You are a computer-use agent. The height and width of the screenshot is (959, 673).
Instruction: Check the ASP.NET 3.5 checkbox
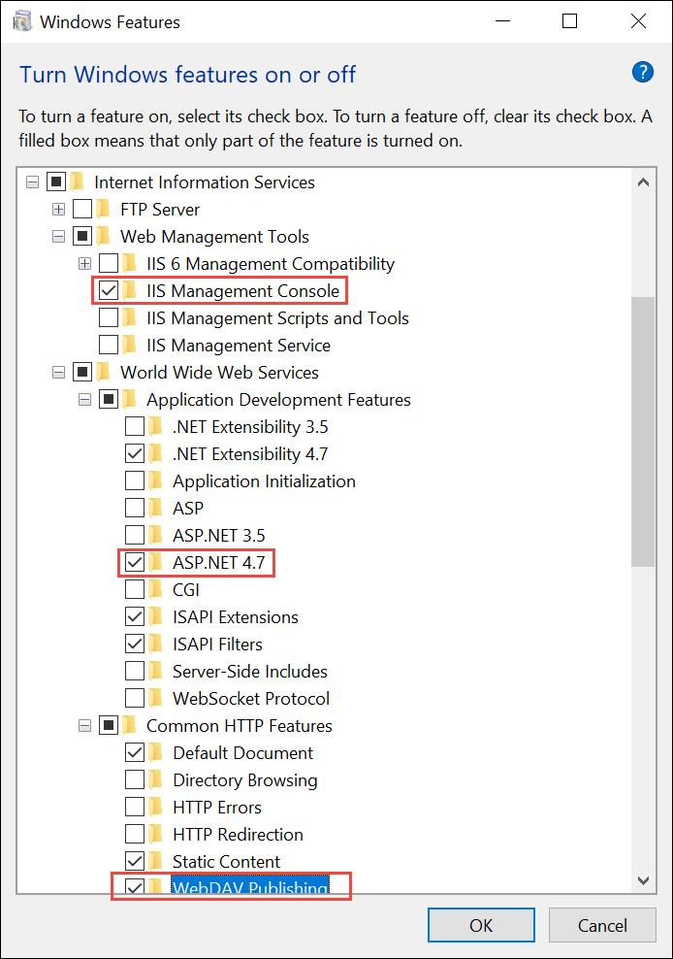pos(135,536)
